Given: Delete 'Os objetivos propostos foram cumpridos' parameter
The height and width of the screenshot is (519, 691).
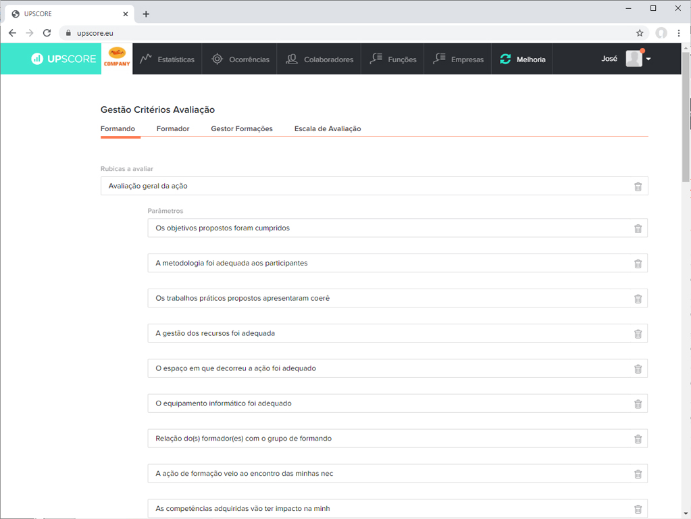Looking at the screenshot, I should click(x=638, y=228).
